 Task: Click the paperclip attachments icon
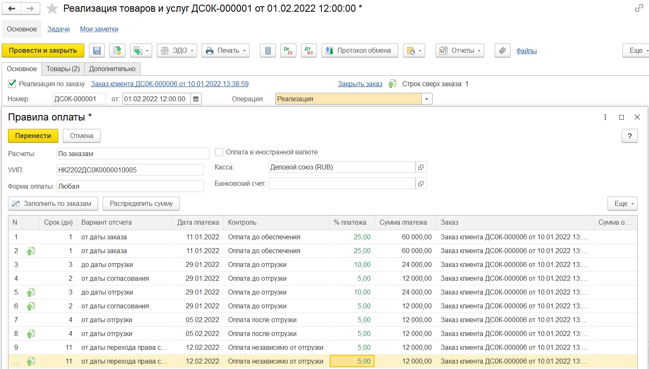coord(502,51)
